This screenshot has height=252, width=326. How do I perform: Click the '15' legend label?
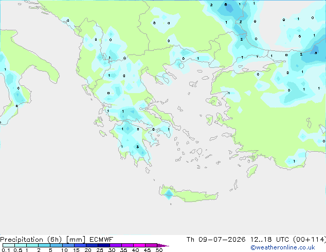tap(76, 250)
